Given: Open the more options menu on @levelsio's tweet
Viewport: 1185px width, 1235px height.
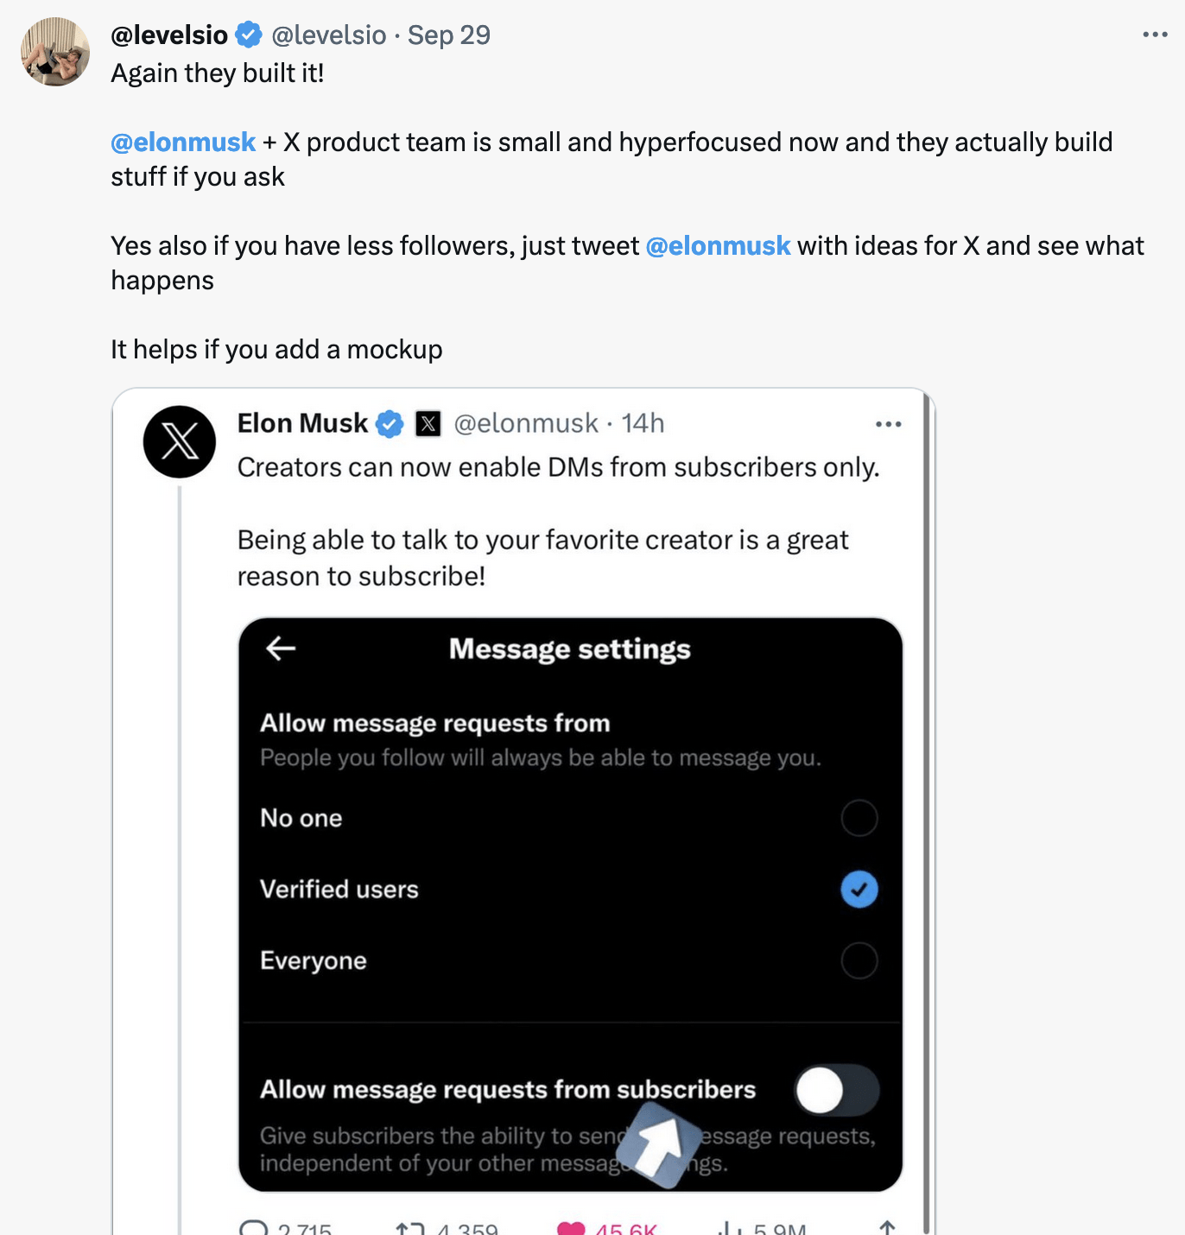Looking at the screenshot, I should tap(1153, 33).
